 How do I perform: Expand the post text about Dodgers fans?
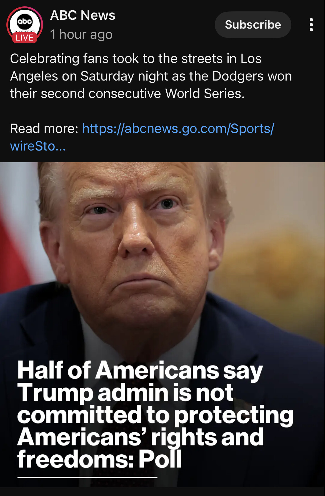click(151, 76)
